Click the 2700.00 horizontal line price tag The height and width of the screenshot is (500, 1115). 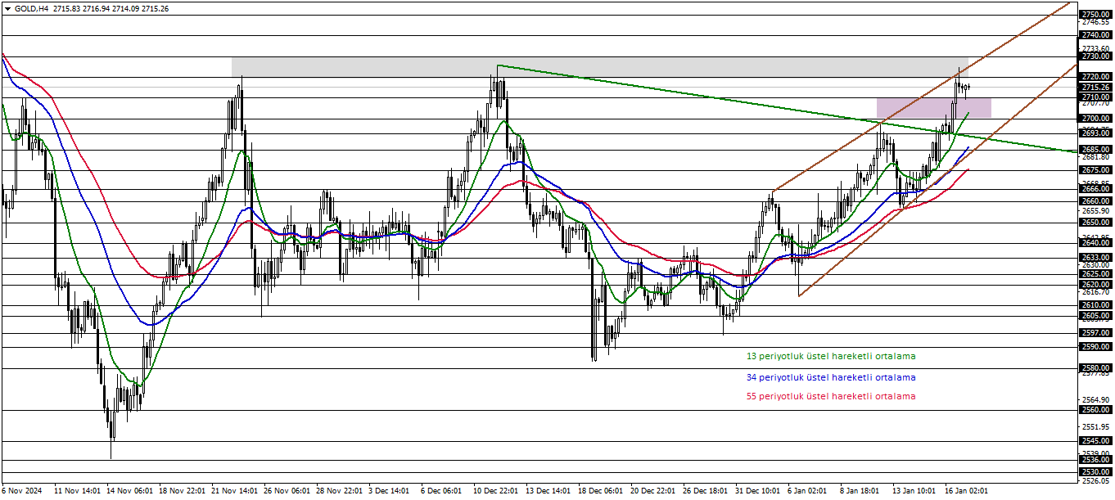(1095, 119)
